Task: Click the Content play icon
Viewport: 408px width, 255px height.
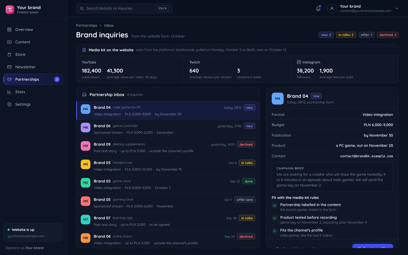Action: (9, 42)
